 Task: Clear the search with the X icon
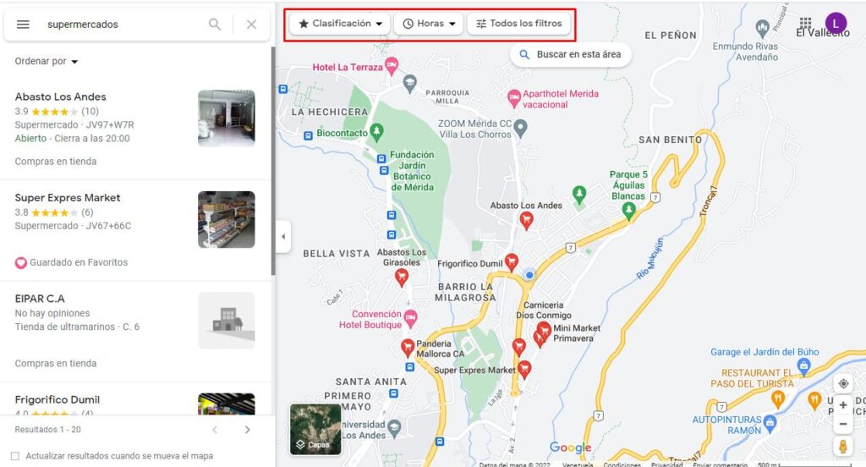[x=251, y=25]
